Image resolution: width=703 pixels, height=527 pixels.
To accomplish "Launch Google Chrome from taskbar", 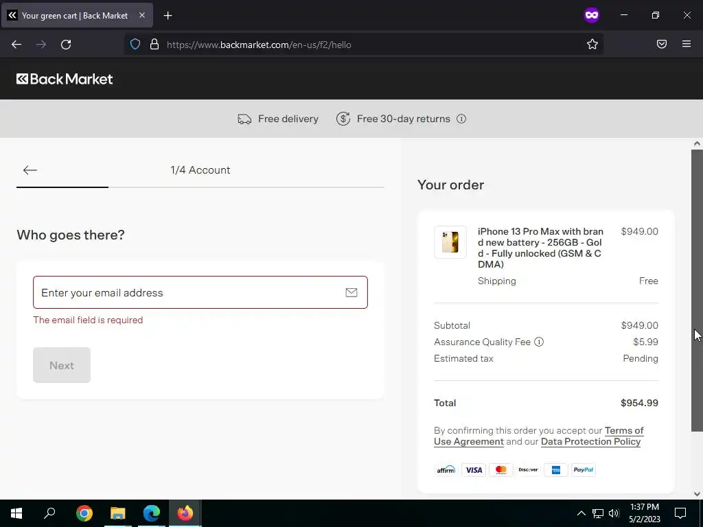I will point(84,513).
